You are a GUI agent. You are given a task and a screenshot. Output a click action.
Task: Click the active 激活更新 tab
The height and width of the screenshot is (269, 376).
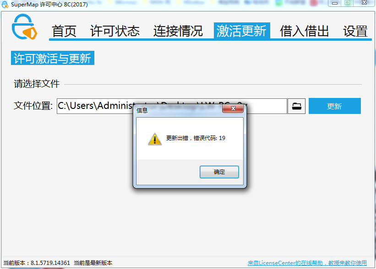click(x=242, y=31)
